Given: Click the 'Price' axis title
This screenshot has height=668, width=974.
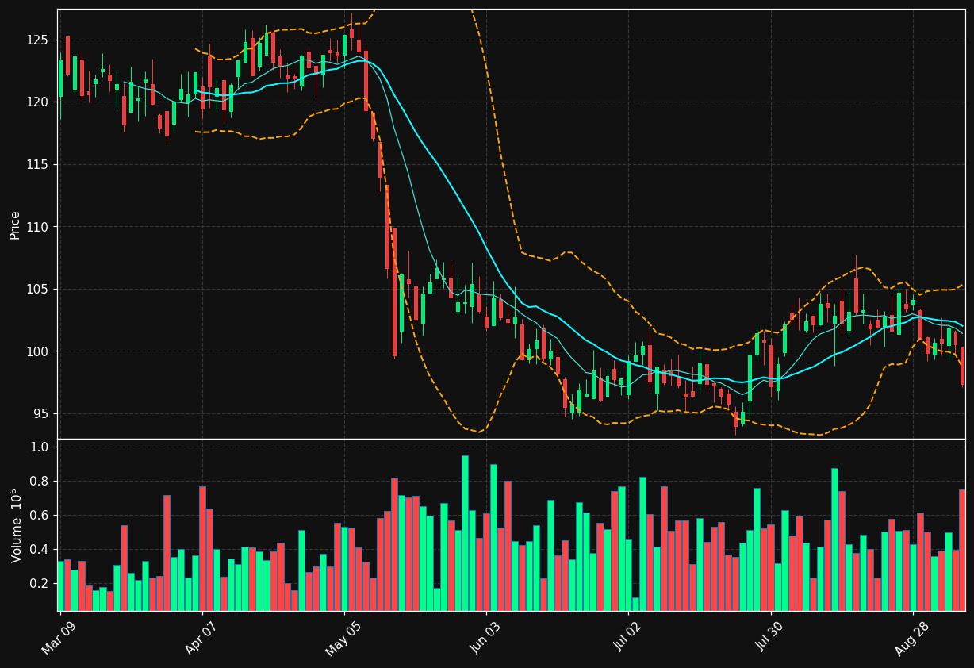Looking at the screenshot, I should (15, 225).
